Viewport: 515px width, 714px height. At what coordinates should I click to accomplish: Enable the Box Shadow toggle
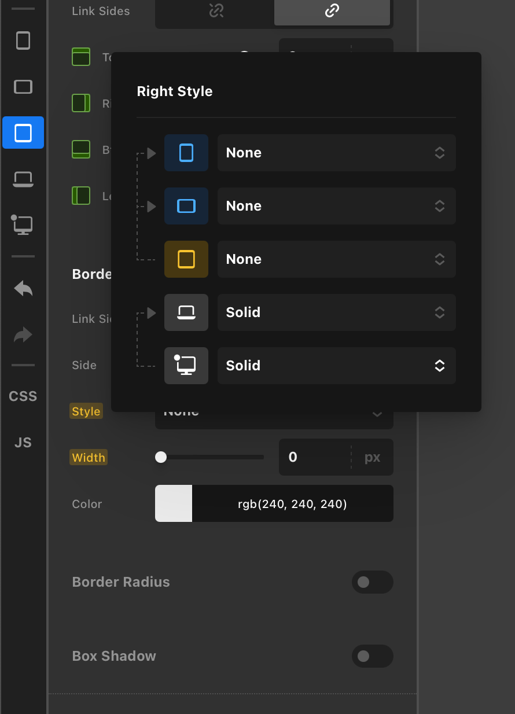tap(372, 656)
